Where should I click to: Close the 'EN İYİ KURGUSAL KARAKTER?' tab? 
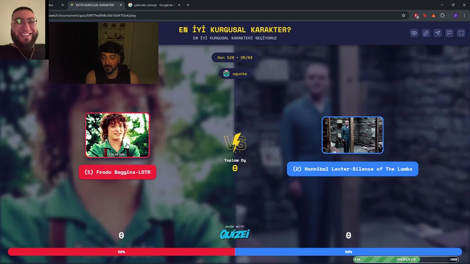pos(121,5)
